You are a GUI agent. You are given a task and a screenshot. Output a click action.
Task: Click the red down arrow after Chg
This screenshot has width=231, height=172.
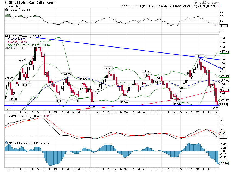218,6
